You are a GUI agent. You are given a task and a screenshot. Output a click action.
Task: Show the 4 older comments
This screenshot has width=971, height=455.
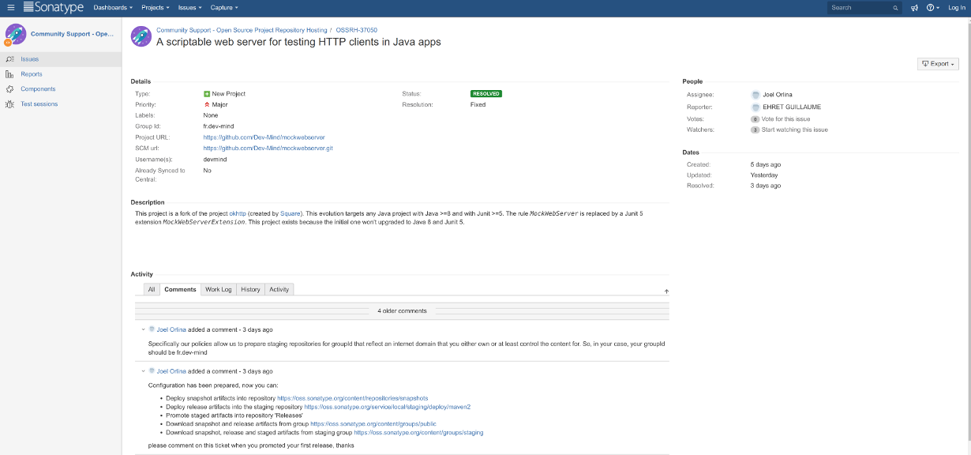click(402, 311)
